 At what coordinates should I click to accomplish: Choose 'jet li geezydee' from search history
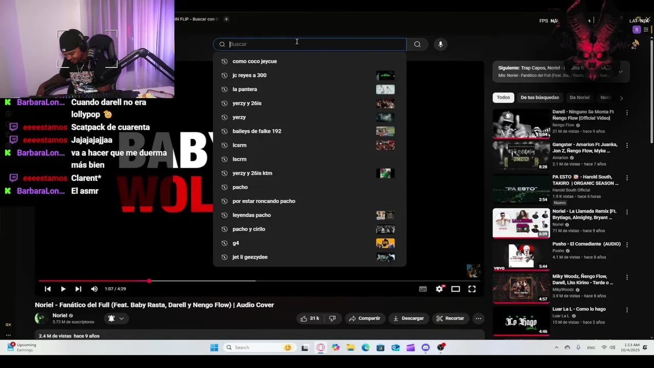pyautogui.click(x=310, y=257)
